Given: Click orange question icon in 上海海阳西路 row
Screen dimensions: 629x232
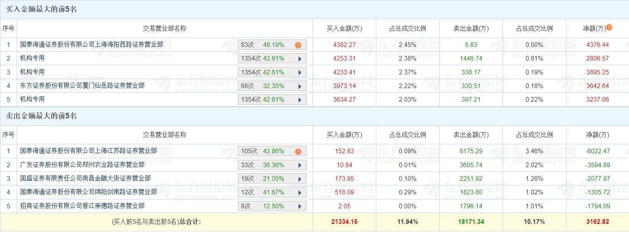Looking at the screenshot, I should [298, 45].
